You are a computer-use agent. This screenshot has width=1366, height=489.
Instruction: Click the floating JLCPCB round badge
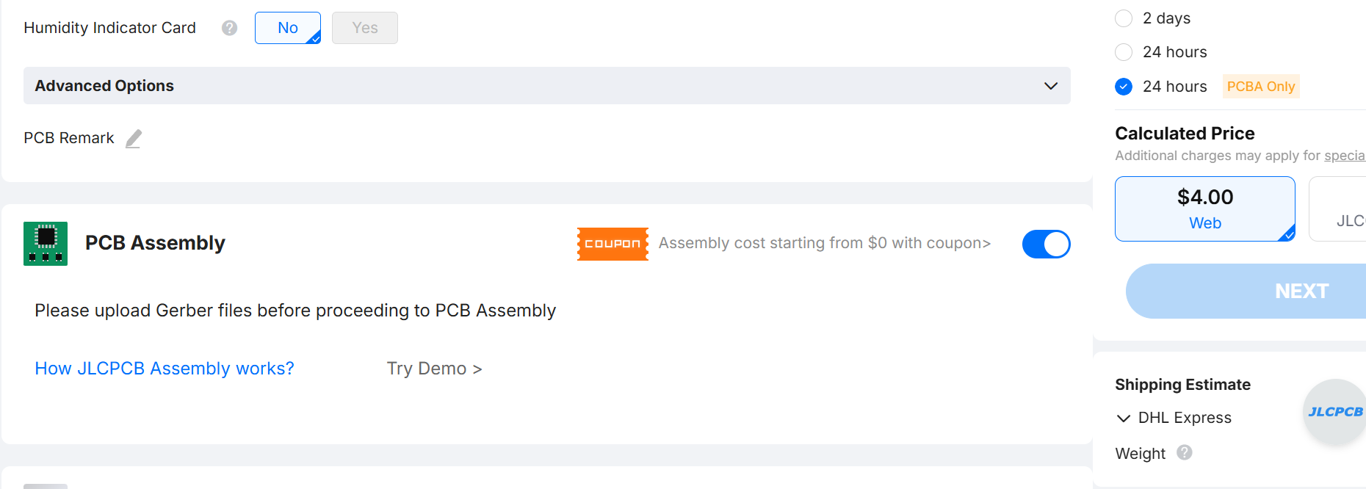click(x=1335, y=412)
